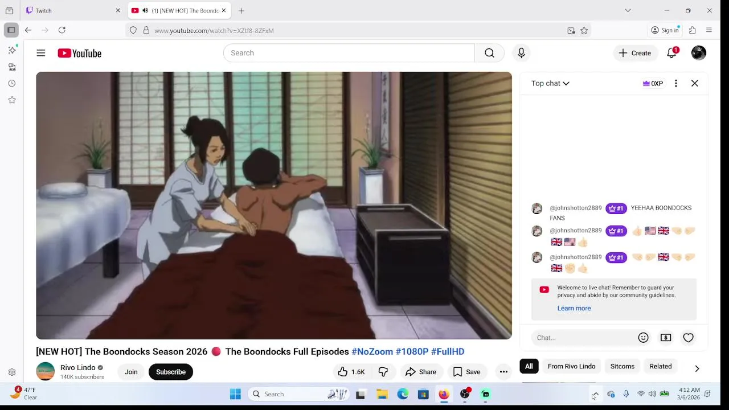
Task: Open Firefox AI chatbot sidebar icon
Action: pyautogui.click(x=12, y=50)
